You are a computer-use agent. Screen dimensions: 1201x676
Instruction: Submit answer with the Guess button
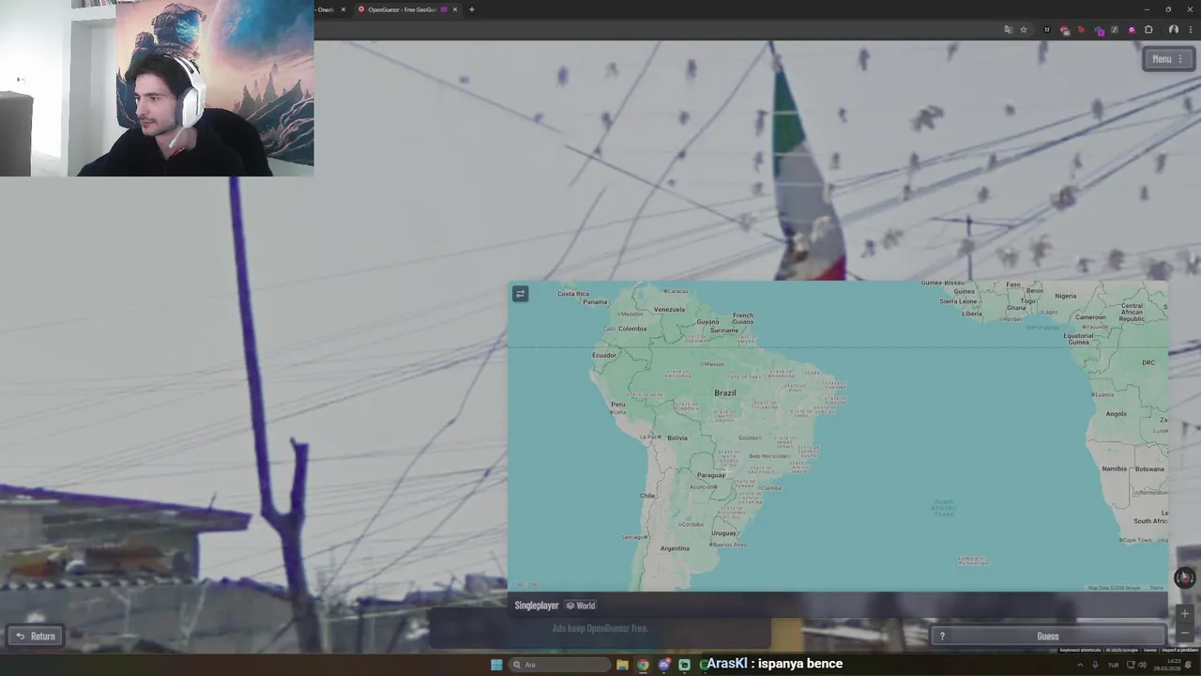click(1047, 636)
